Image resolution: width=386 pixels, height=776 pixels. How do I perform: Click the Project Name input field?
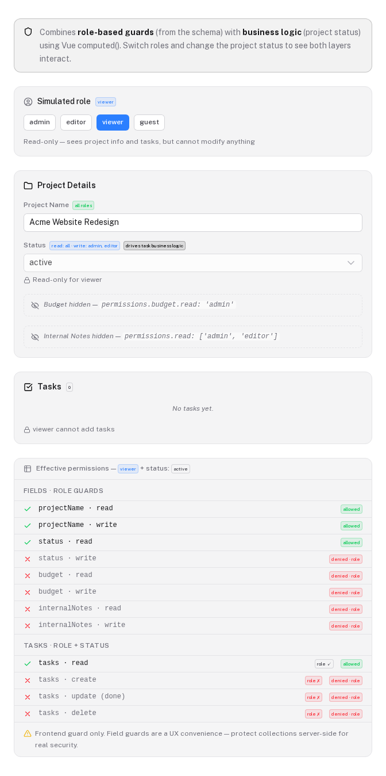193,223
